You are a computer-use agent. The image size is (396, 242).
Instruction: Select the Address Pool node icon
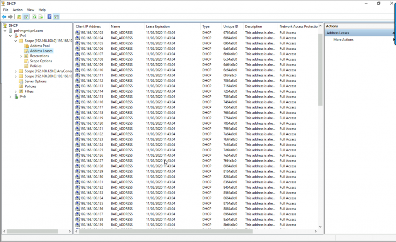(27, 46)
